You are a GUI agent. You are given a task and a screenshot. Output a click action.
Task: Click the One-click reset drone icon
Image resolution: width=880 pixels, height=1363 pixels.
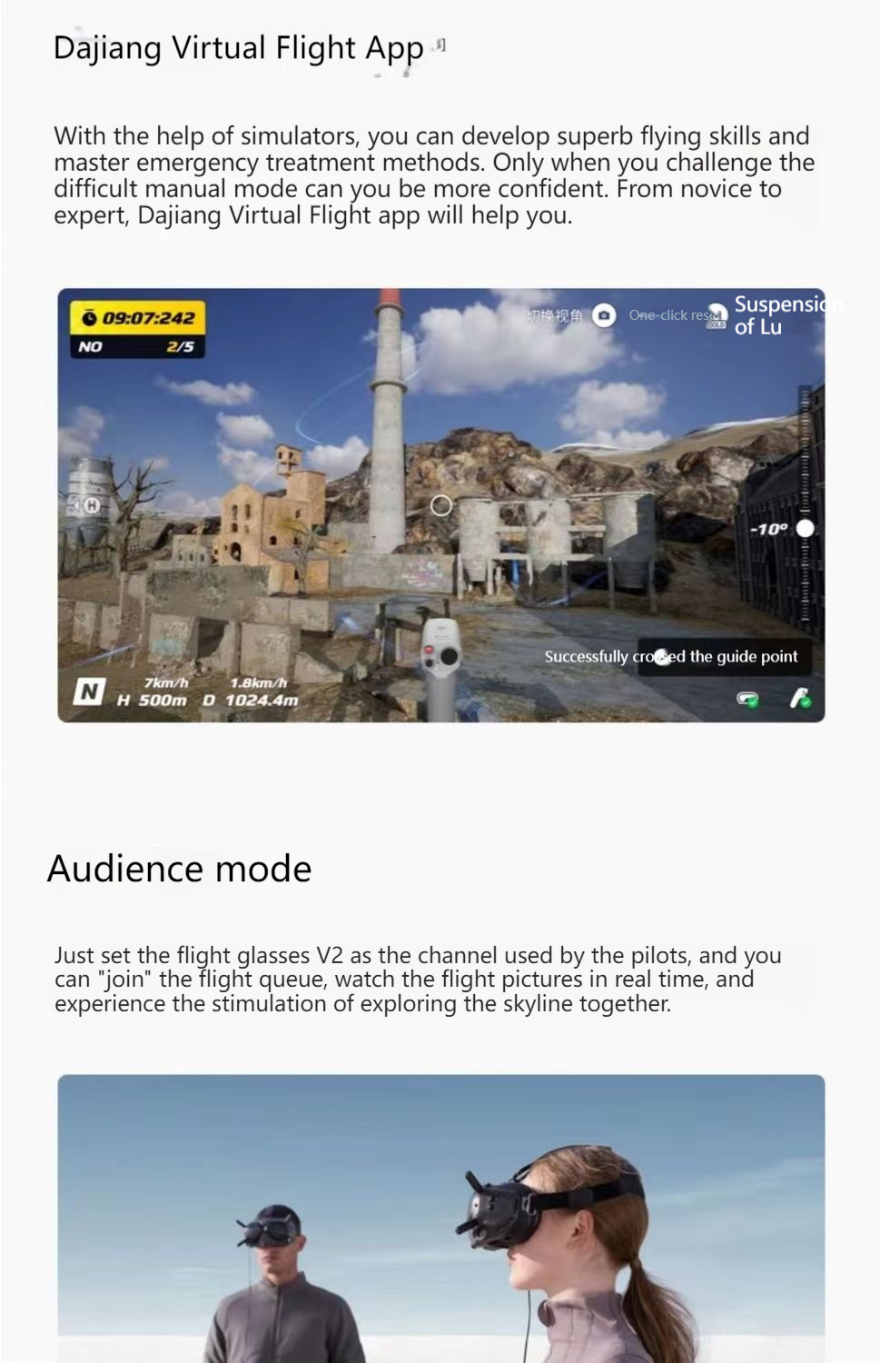tap(717, 315)
